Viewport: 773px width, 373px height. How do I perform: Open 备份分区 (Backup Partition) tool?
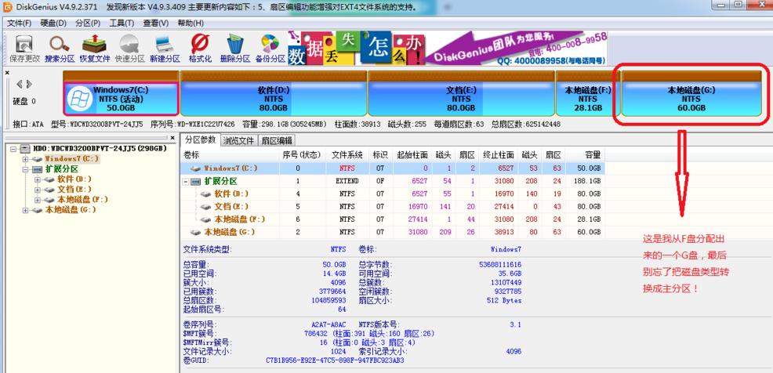click(270, 47)
